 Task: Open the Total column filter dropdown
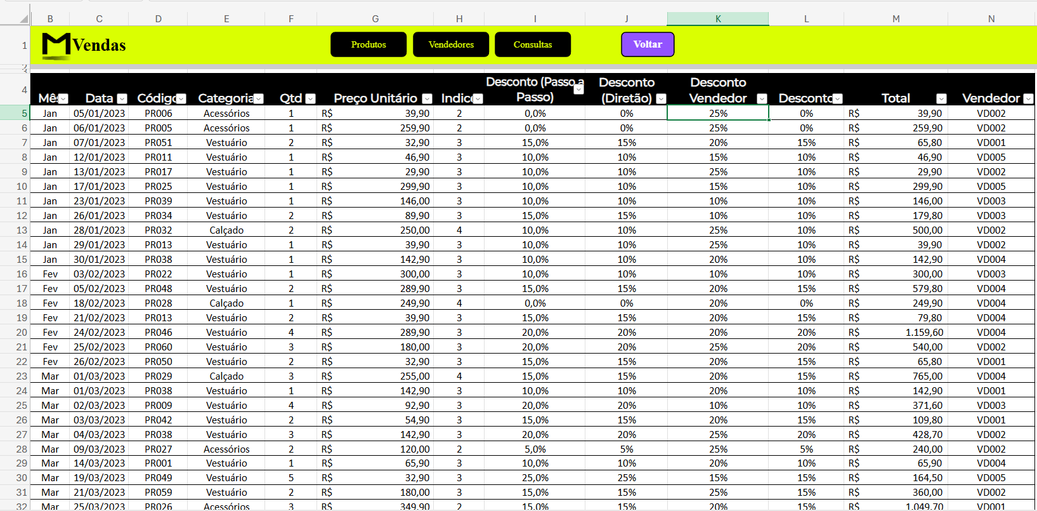941,98
